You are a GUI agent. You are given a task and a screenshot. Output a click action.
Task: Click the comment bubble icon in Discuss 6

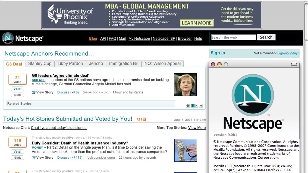[73, 92]
